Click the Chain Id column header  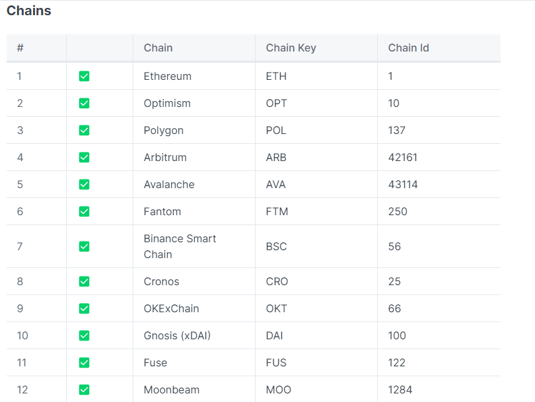[x=408, y=48]
